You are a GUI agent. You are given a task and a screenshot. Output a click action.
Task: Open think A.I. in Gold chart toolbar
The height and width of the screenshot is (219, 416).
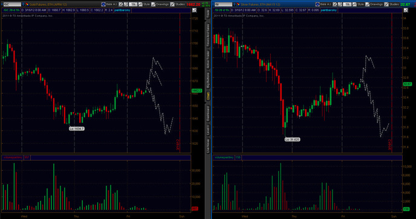pos(109,4)
